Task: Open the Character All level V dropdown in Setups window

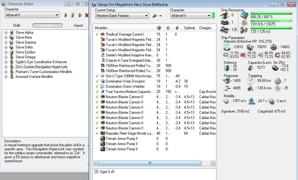Action: [x=191, y=16]
